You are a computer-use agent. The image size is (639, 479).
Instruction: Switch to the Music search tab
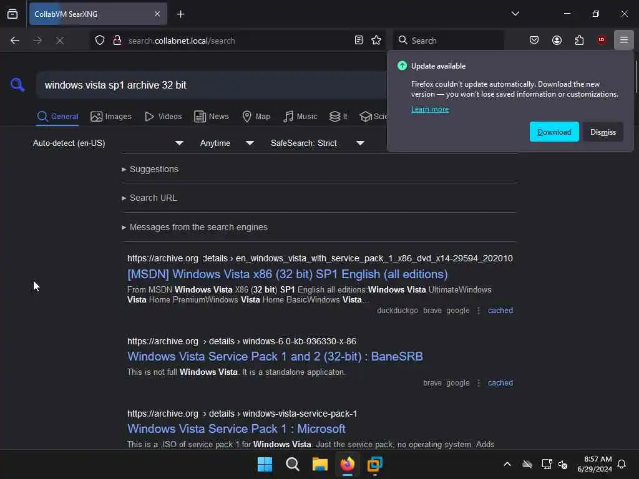pyautogui.click(x=300, y=117)
